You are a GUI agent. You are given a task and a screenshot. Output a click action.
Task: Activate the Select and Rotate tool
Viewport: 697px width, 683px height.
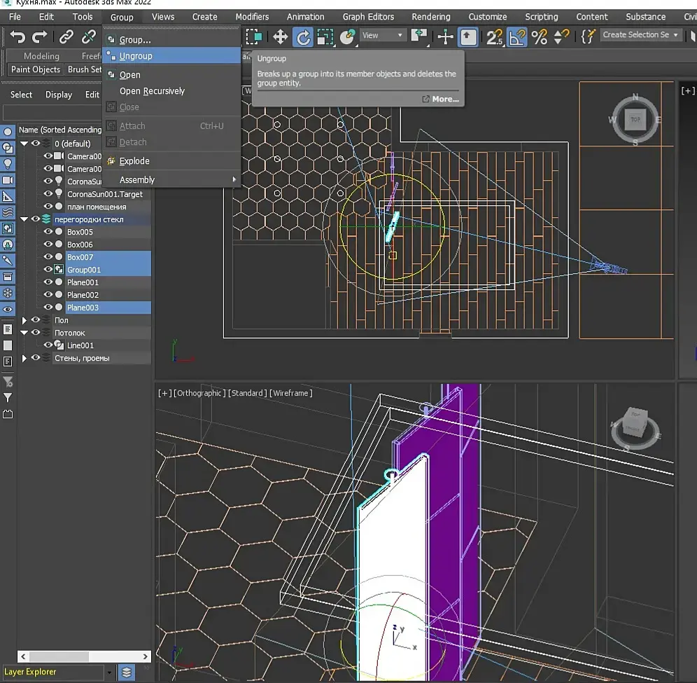[302, 36]
